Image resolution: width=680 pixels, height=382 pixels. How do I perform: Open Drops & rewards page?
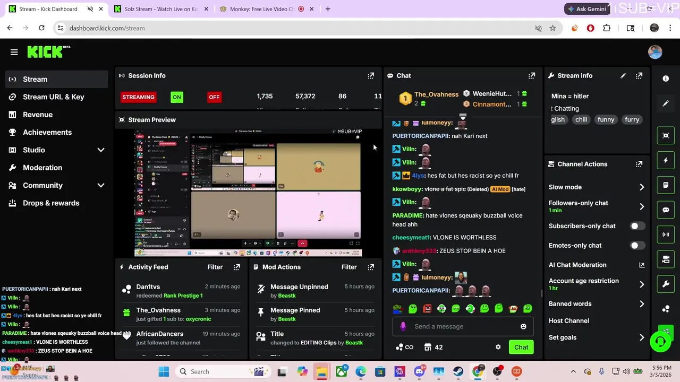coord(56,203)
